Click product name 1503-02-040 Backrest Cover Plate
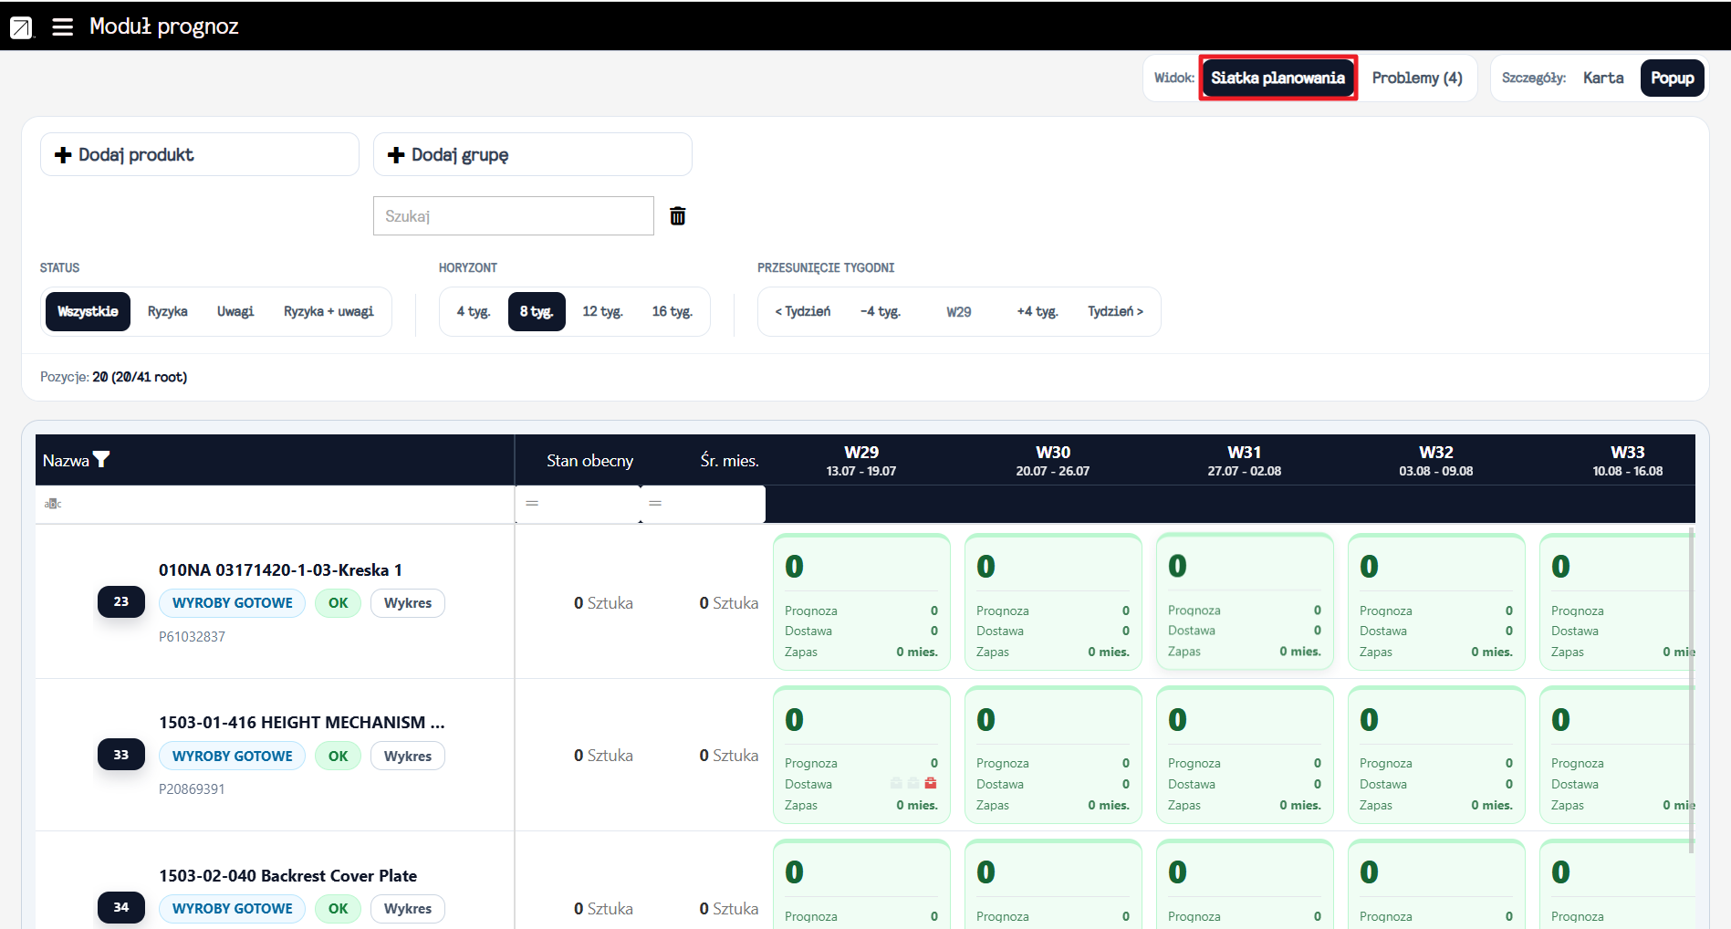1731x929 pixels. (x=287, y=876)
